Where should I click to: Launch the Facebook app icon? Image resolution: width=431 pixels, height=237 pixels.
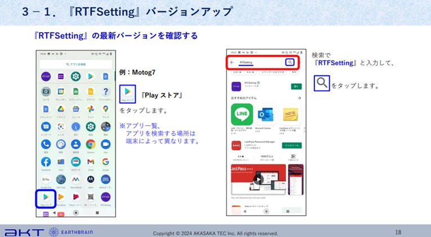46,162
